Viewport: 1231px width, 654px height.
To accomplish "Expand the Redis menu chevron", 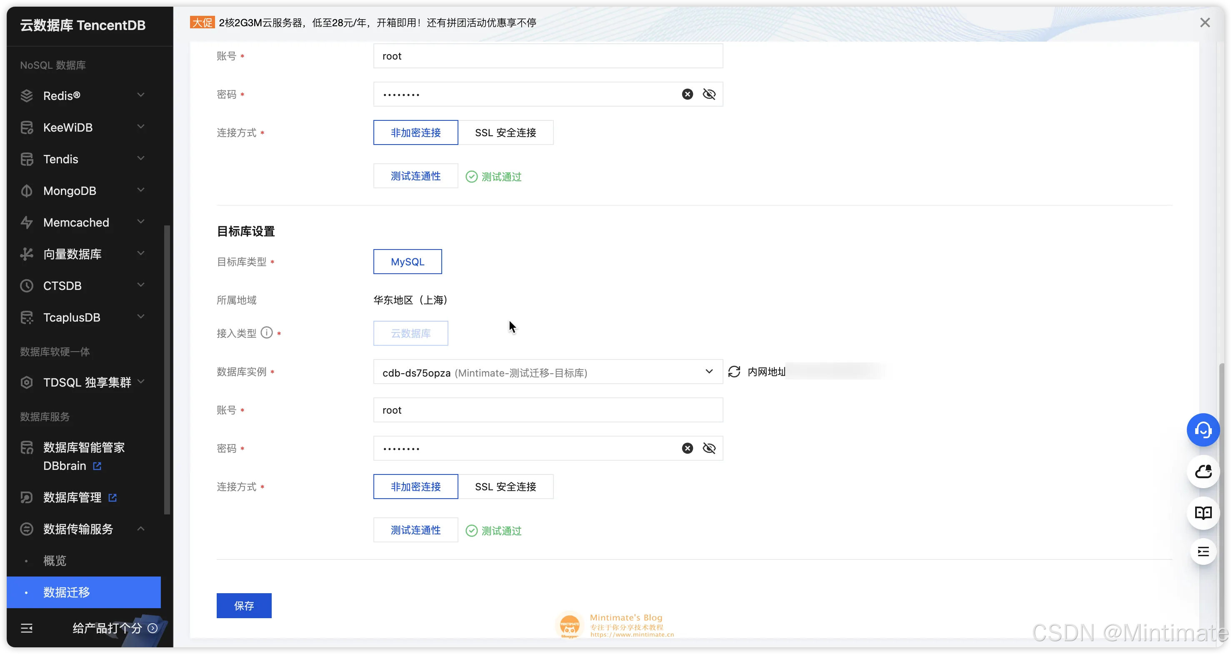I will 140,95.
